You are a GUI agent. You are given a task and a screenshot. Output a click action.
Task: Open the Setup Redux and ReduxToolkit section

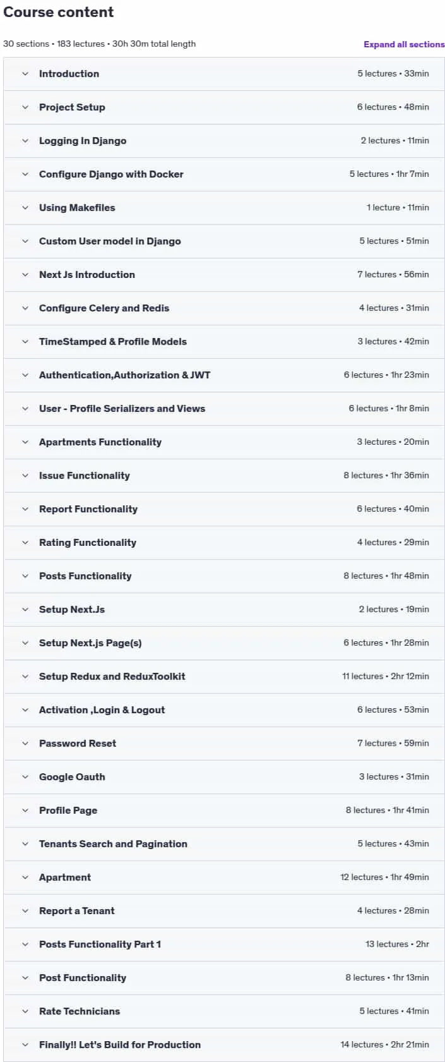tap(224, 677)
